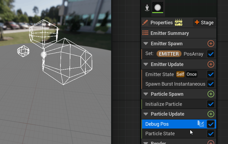Click the emitter sprite thumbnail at top
The image size is (228, 144).
[x=158, y=7]
